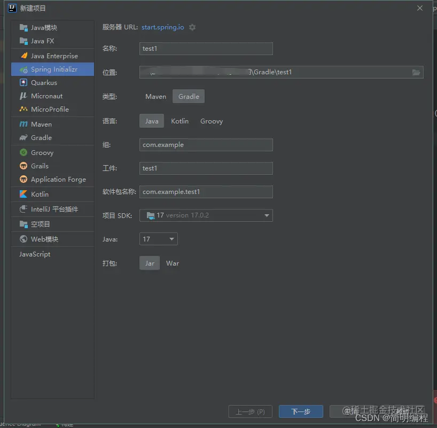Viewport: 437px width, 428px height.
Task: Click the Kotlin logo icon
Action: click(24, 194)
